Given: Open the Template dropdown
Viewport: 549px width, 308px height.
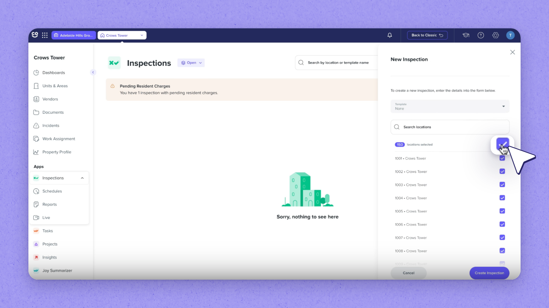Looking at the screenshot, I should pyautogui.click(x=450, y=106).
